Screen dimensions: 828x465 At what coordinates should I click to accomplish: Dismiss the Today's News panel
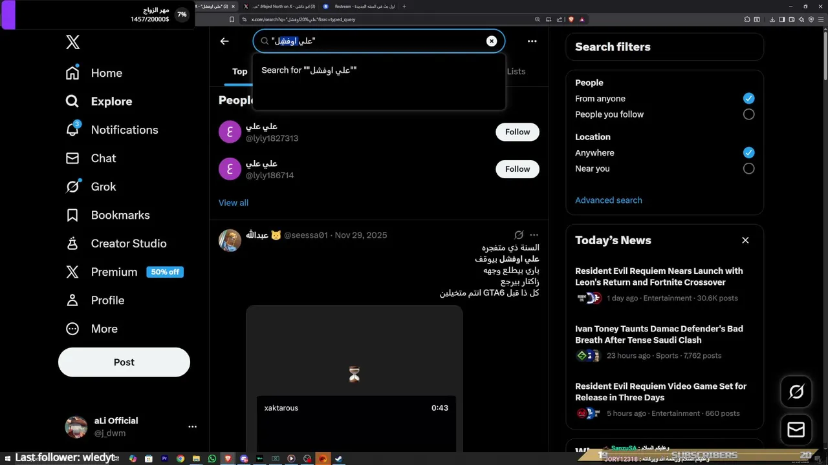(745, 240)
